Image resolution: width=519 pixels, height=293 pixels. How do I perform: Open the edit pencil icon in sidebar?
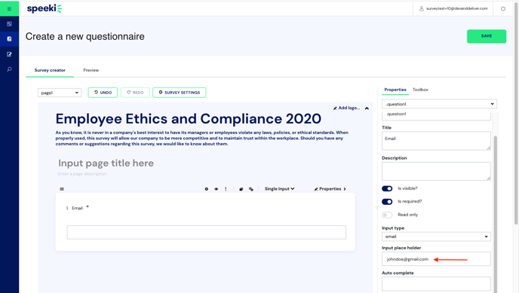(9, 54)
